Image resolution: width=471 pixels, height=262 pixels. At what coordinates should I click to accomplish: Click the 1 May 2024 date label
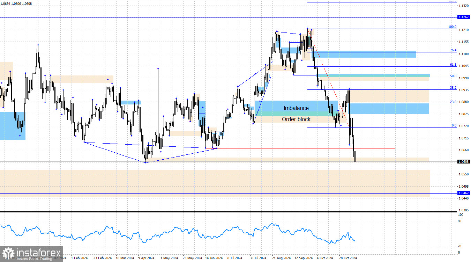coord(169,258)
